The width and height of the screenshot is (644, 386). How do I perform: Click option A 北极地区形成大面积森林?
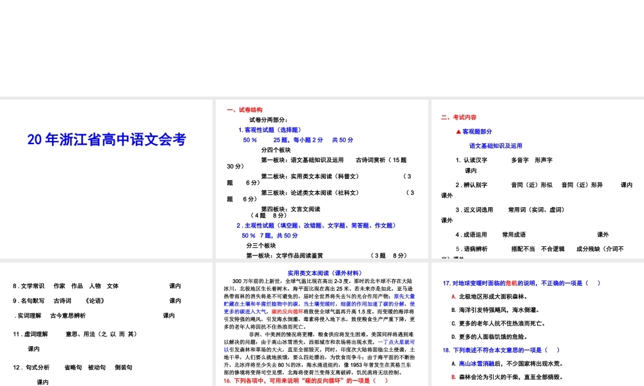(x=489, y=296)
